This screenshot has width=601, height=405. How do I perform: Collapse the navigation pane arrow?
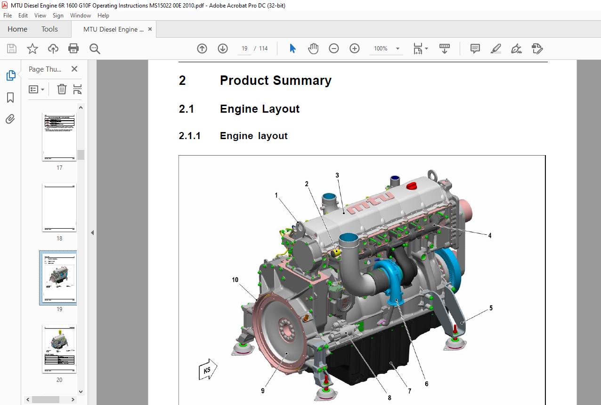92,232
